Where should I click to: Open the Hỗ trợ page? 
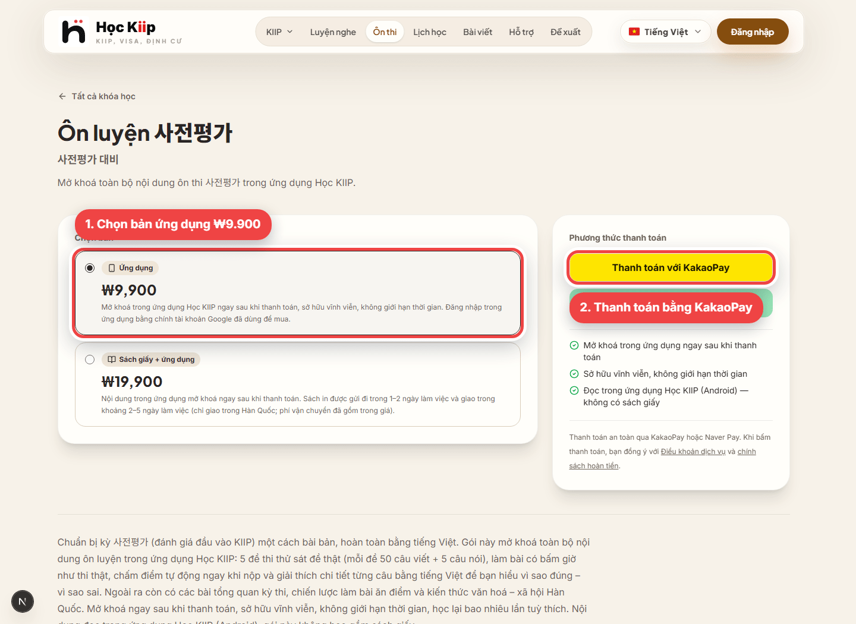pos(521,32)
